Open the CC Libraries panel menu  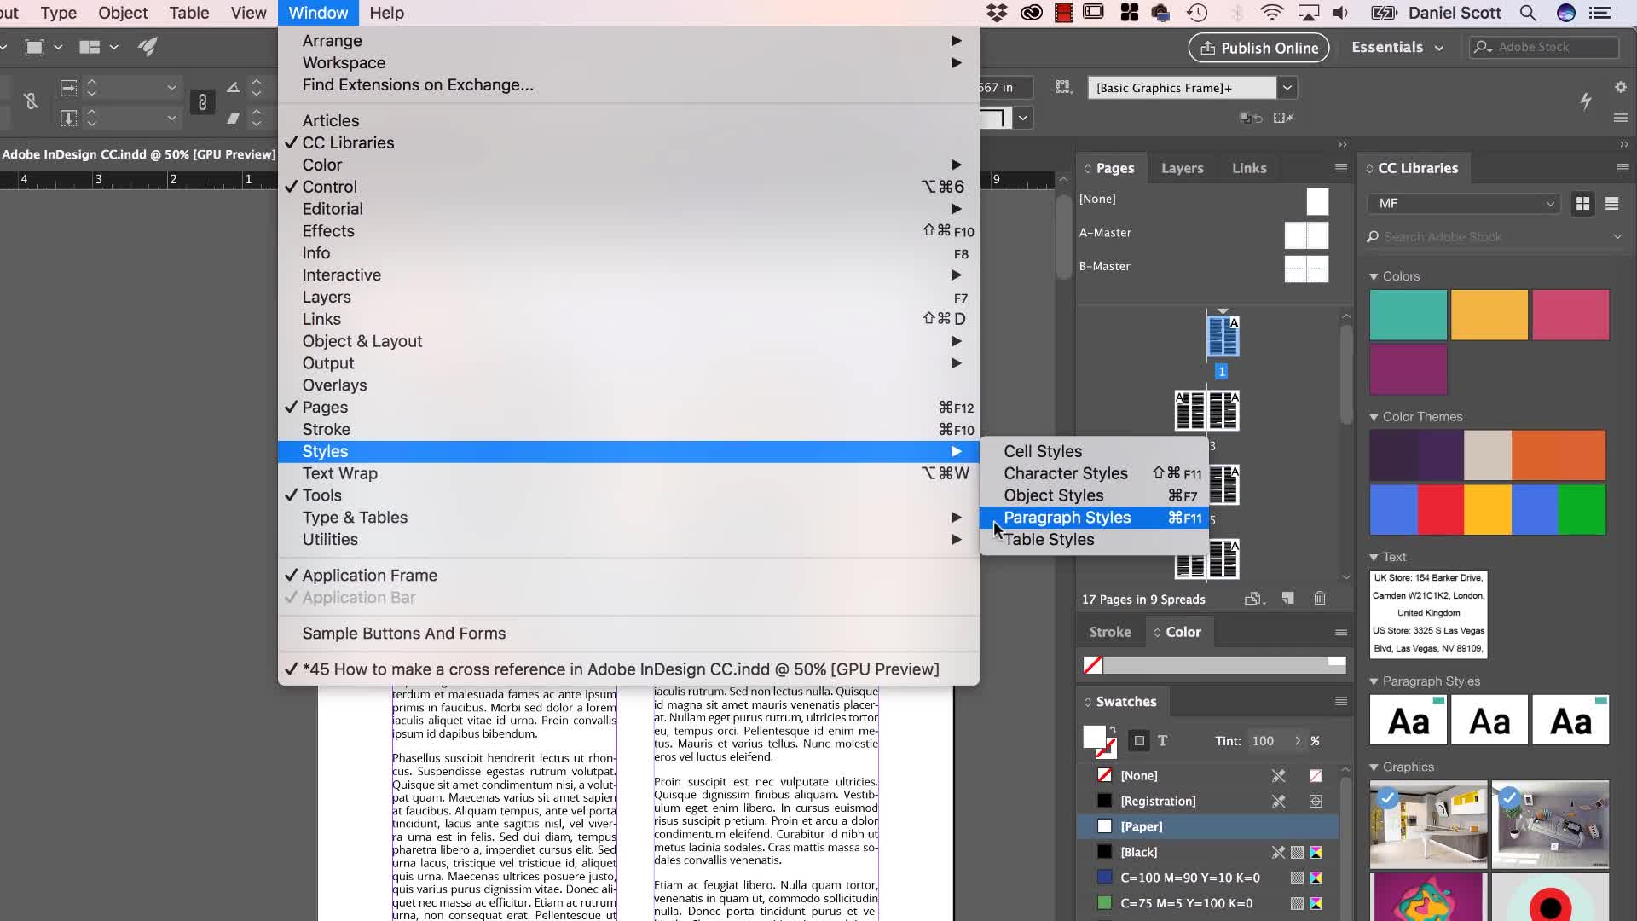pos(1623,168)
